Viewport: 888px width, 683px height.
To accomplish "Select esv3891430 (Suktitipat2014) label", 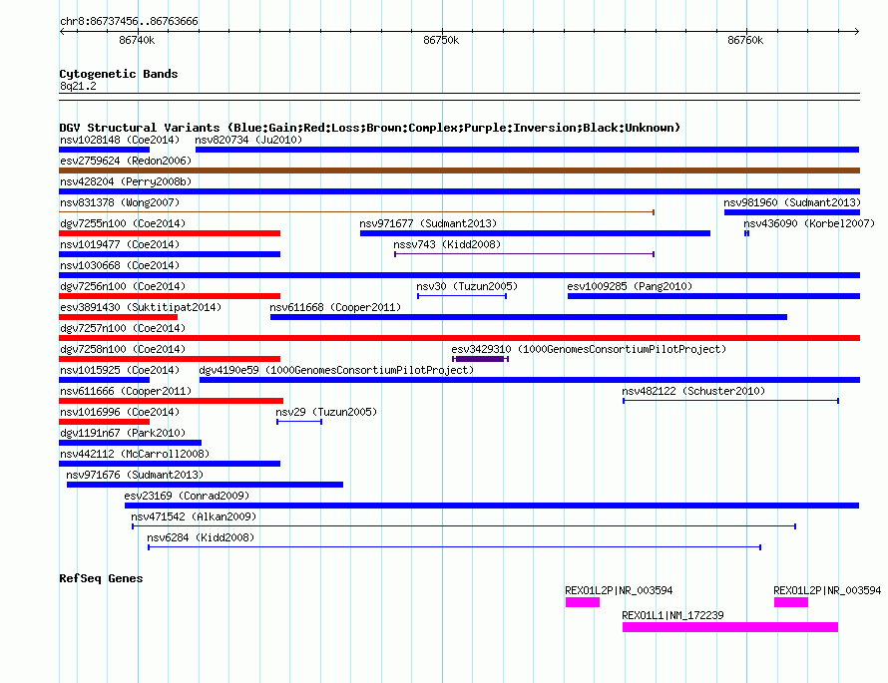I will (141, 307).
